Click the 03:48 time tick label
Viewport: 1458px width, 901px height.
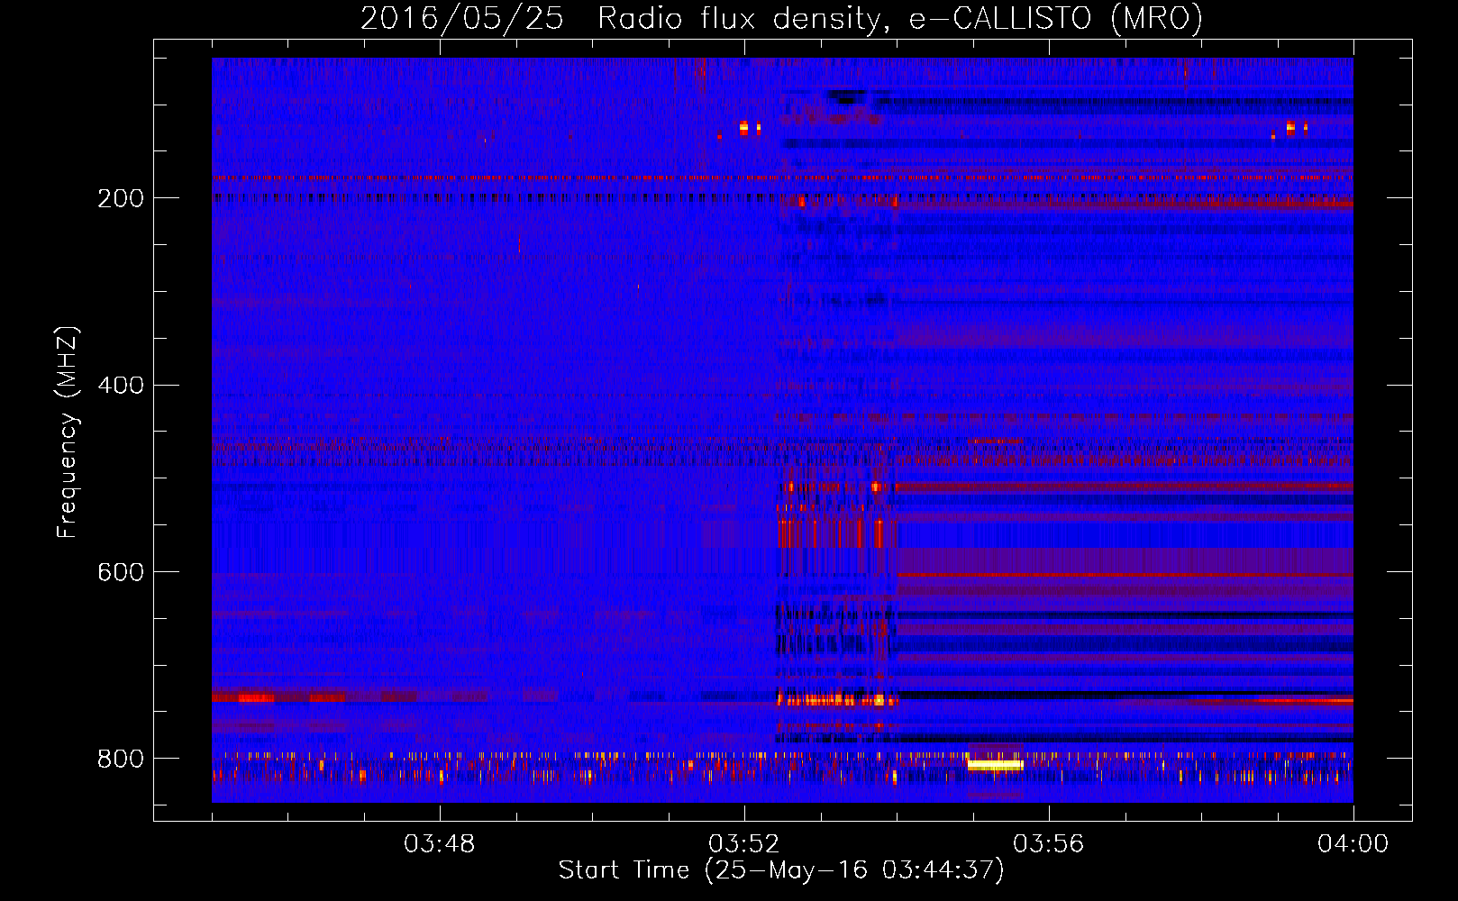click(x=439, y=844)
